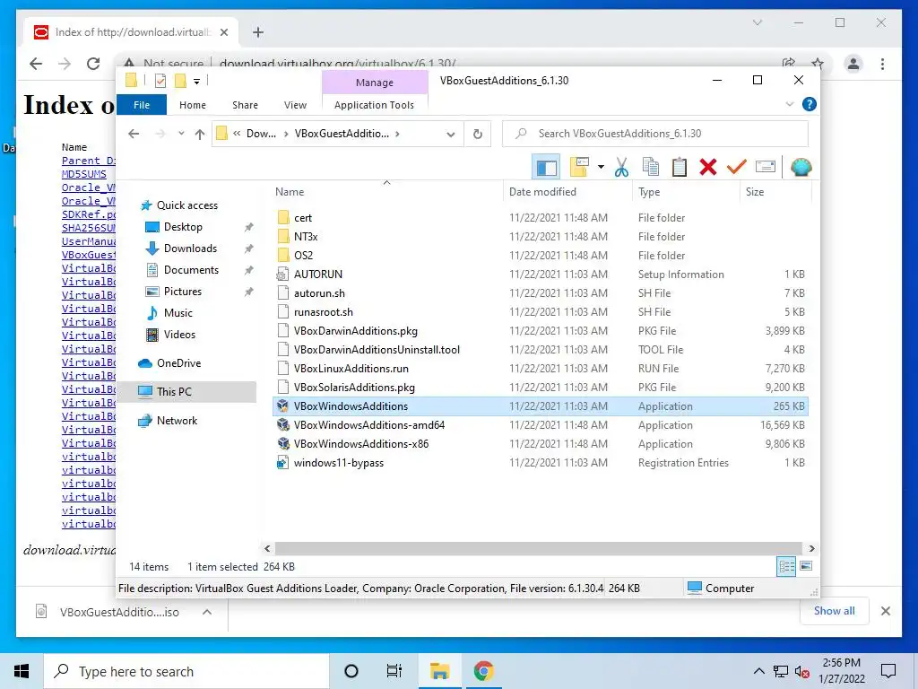The height and width of the screenshot is (689, 918).
Task: Select Music in navigation pane
Action: pyautogui.click(x=178, y=313)
